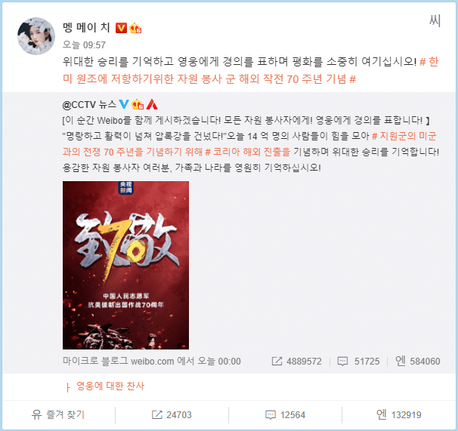Click the orange V verification badge
The height and width of the screenshot is (431, 458).
tap(121, 28)
